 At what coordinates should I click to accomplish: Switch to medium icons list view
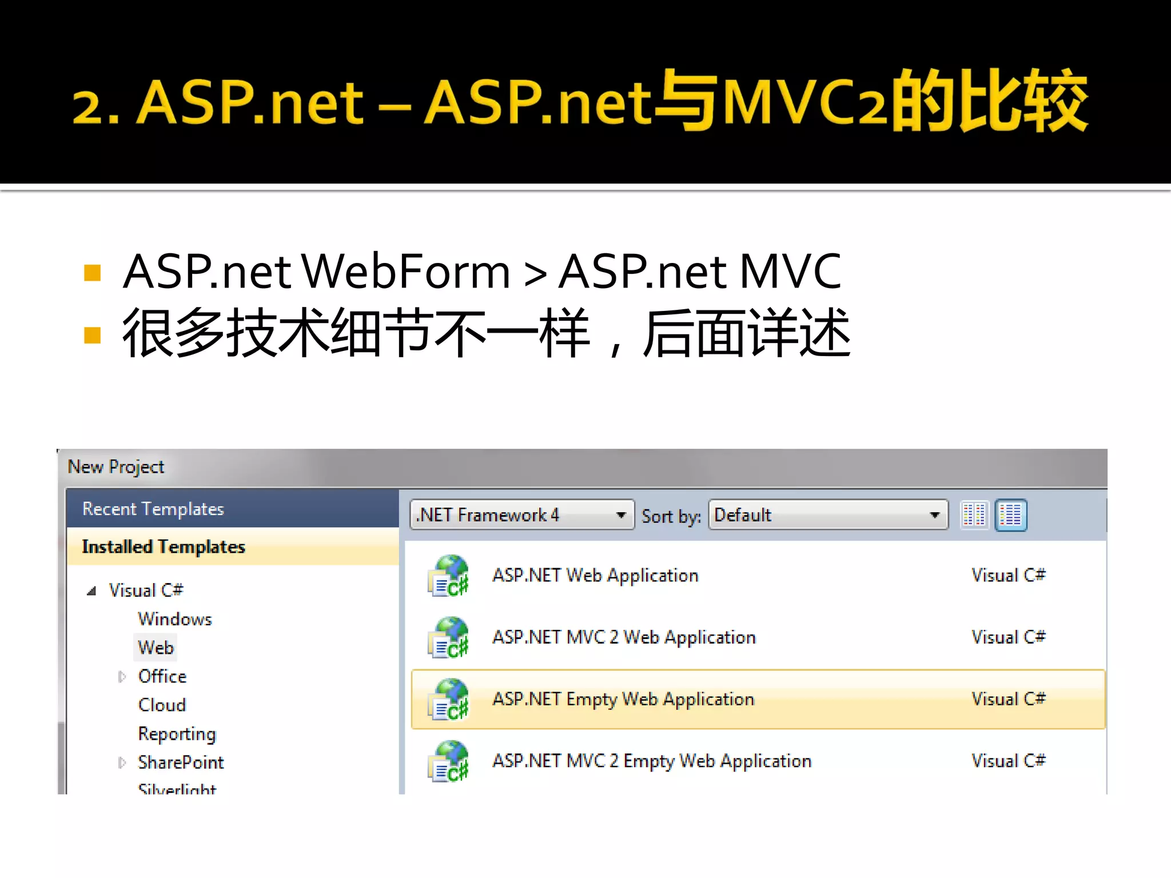(1010, 515)
